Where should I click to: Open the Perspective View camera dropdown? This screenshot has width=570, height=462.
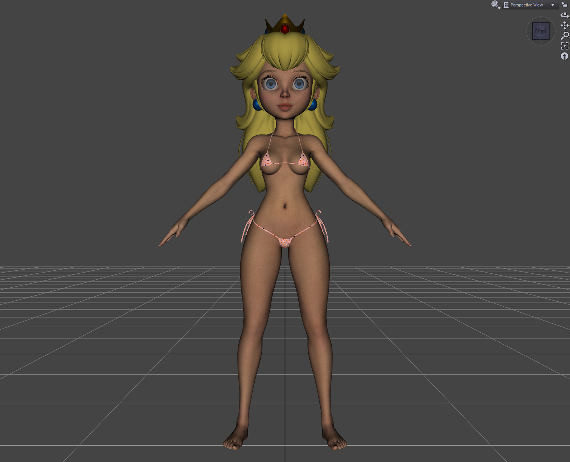click(530, 5)
